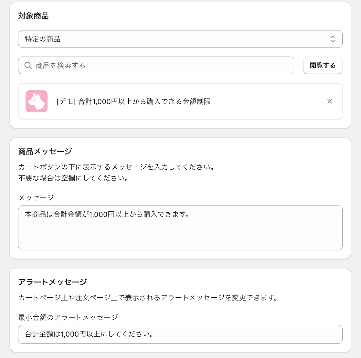Click the 不要な場合は空欄にしてください text line
Screen dimensions: 361x358
[74, 178]
